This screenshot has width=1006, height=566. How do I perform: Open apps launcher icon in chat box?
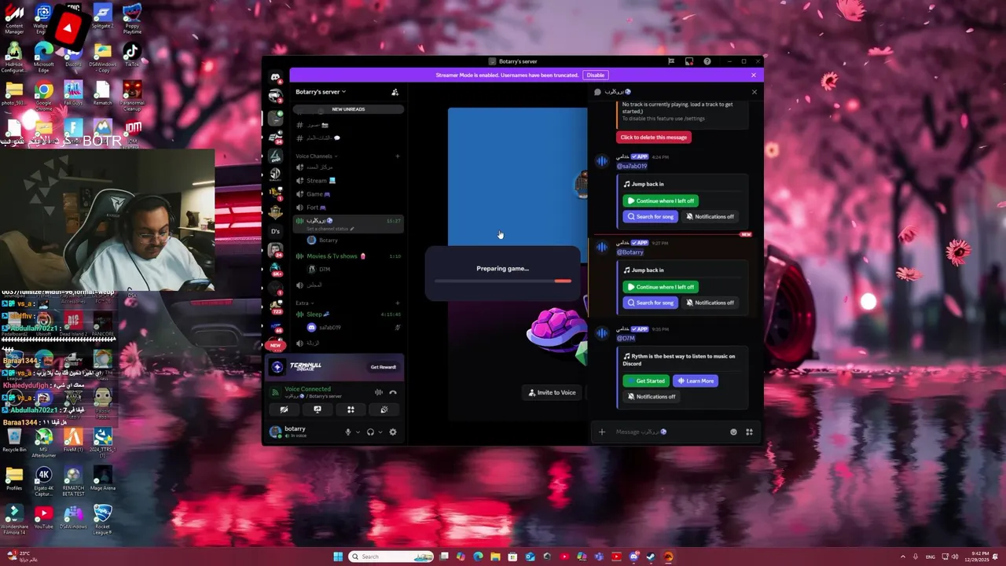749,432
